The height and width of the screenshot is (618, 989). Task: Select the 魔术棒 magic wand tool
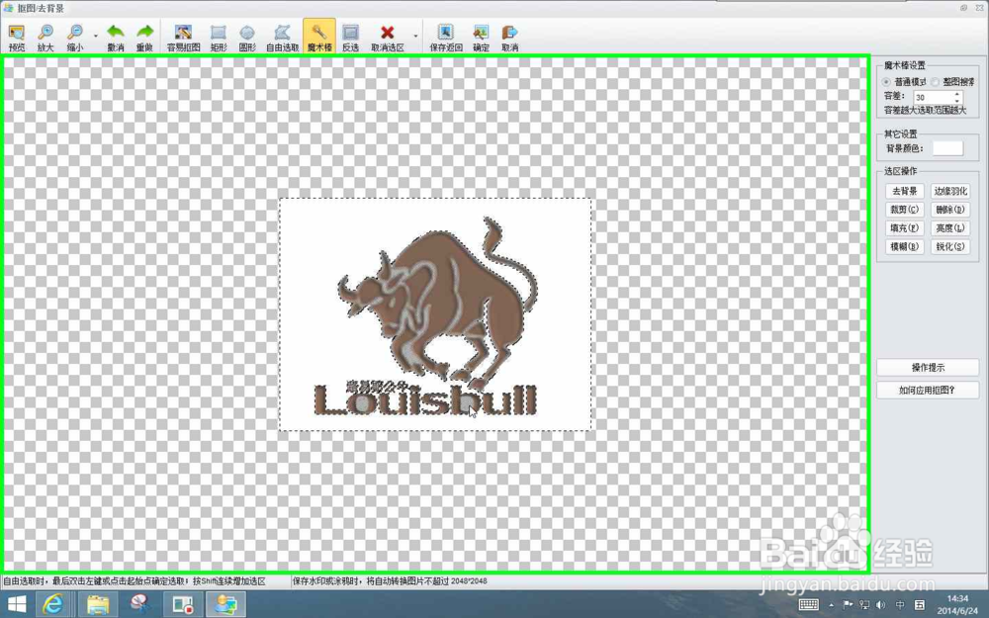click(319, 37)
